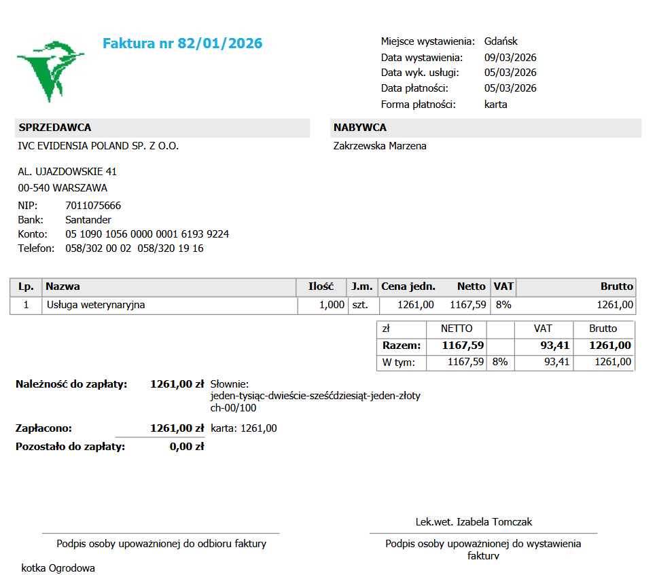657x575 pixels.
Task: Select the invoice title Faktura nr 82/01/2026
Action: click(182, 43)
